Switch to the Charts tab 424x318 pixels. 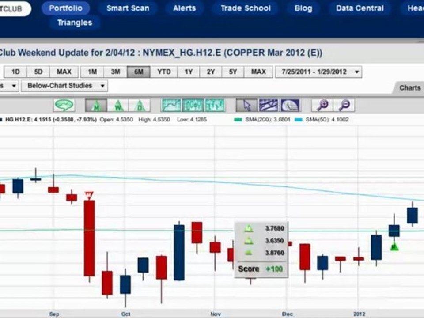coord(410,88)
